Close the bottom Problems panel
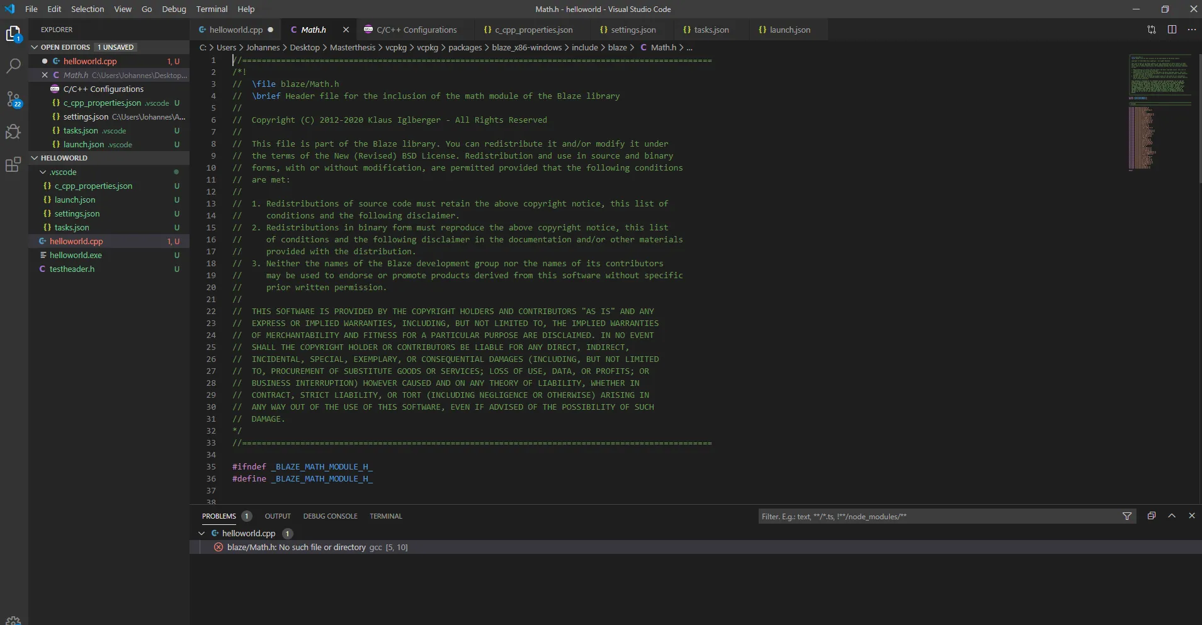The width and height of the screenshot is (1202, 625). [x=1192, y=515]
